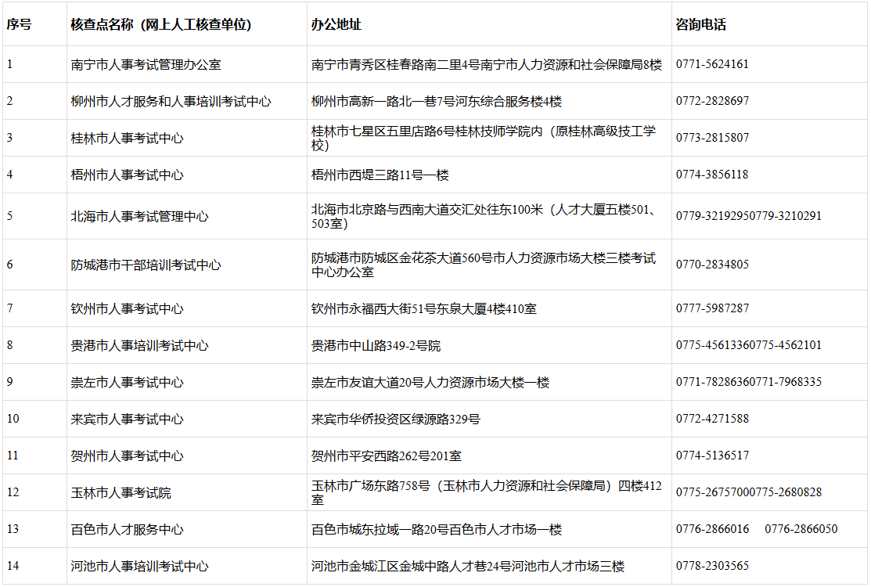Click the address 玉林市广场东路758号

tap(370, 485)
